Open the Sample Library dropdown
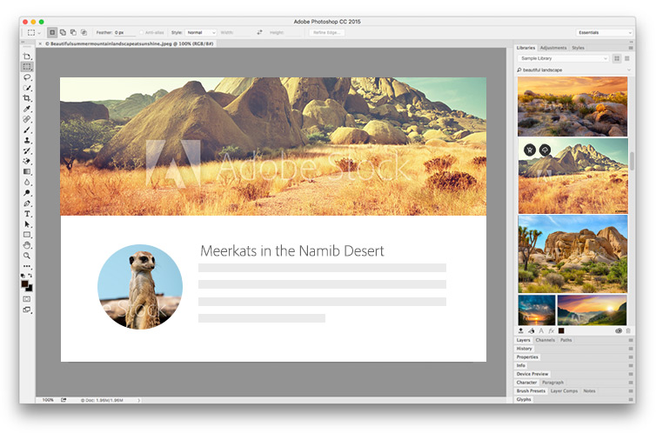Screen dimensions: 656x433 pyautogui.click(x=563, y=58)
